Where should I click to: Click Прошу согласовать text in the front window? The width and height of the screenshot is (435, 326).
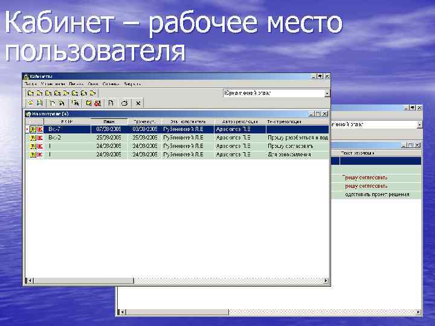(x=291, y=146)
